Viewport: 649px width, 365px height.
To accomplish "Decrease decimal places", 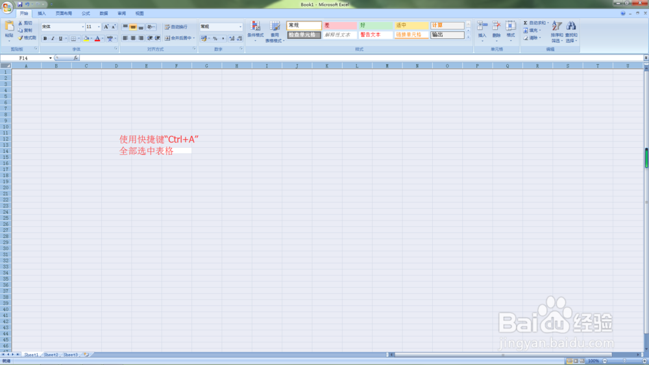I will pyautogui.click(x=239, y=38).
